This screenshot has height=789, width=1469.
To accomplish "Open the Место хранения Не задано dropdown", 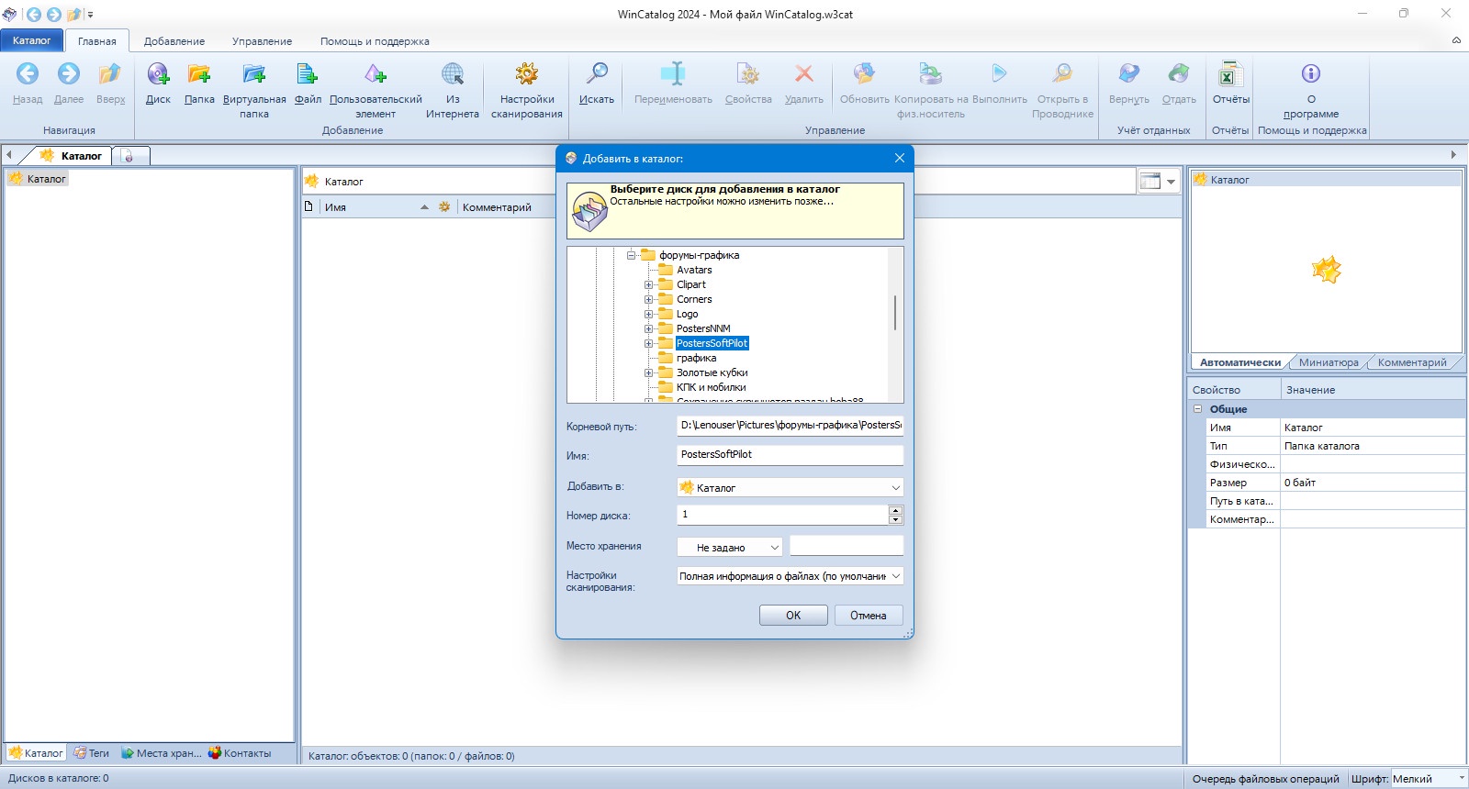I will [x=730, y=547].
